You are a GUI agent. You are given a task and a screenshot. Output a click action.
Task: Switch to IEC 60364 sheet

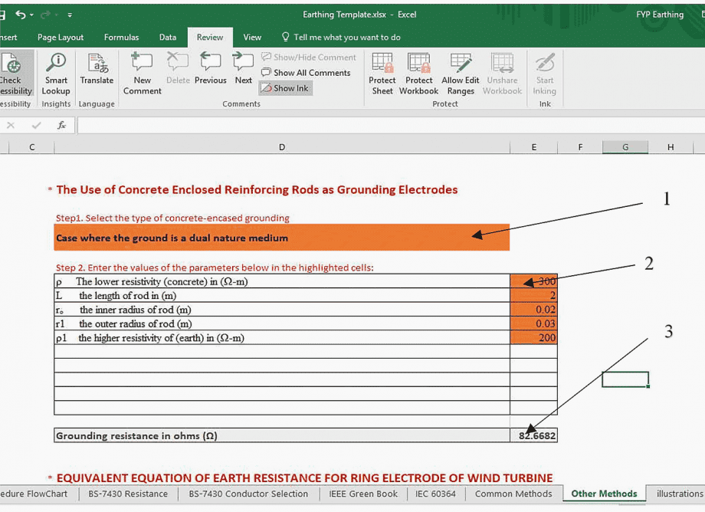click(x=435, y=494)
